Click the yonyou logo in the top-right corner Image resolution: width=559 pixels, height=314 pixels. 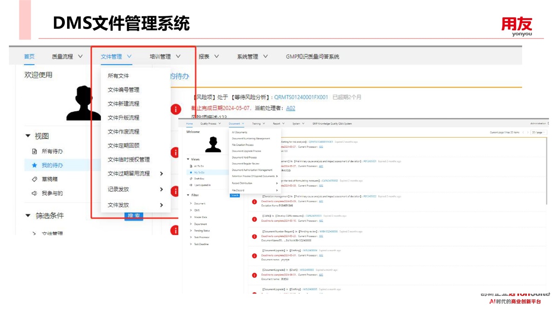[x=517, y=26]
